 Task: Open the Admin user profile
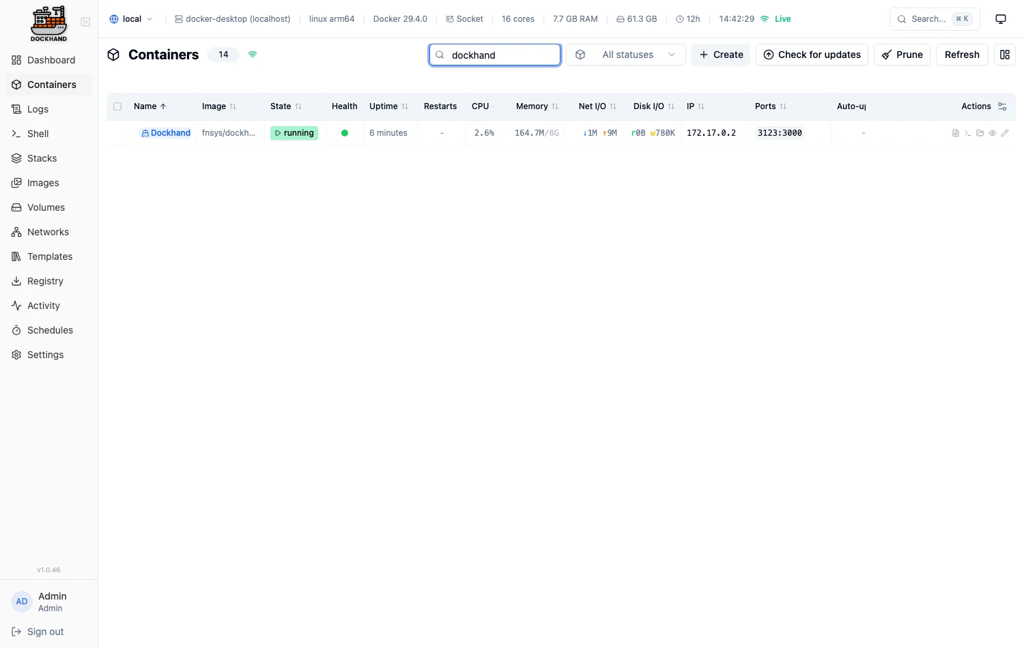point(48,602)
